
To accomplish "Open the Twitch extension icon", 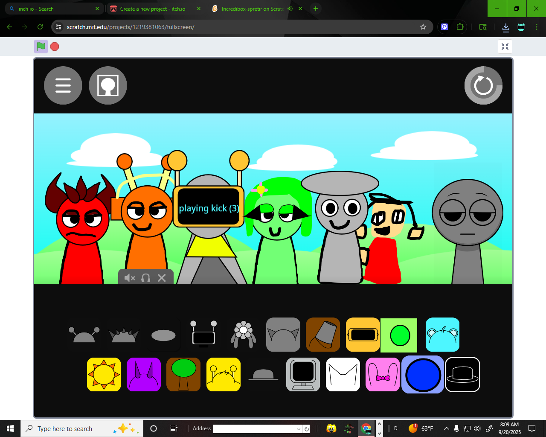I will (x=444, y=27).
